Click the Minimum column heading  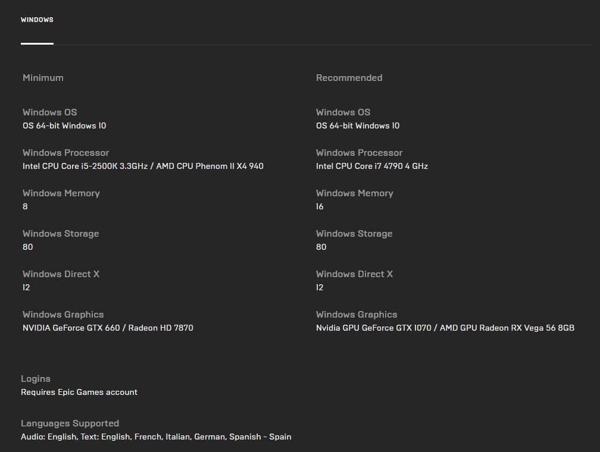(43, 78)
